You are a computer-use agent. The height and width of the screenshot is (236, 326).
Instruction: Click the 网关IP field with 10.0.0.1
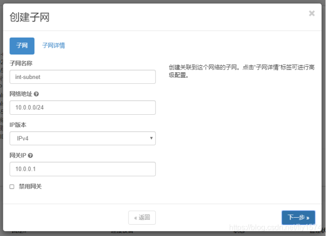coord(82,169)
